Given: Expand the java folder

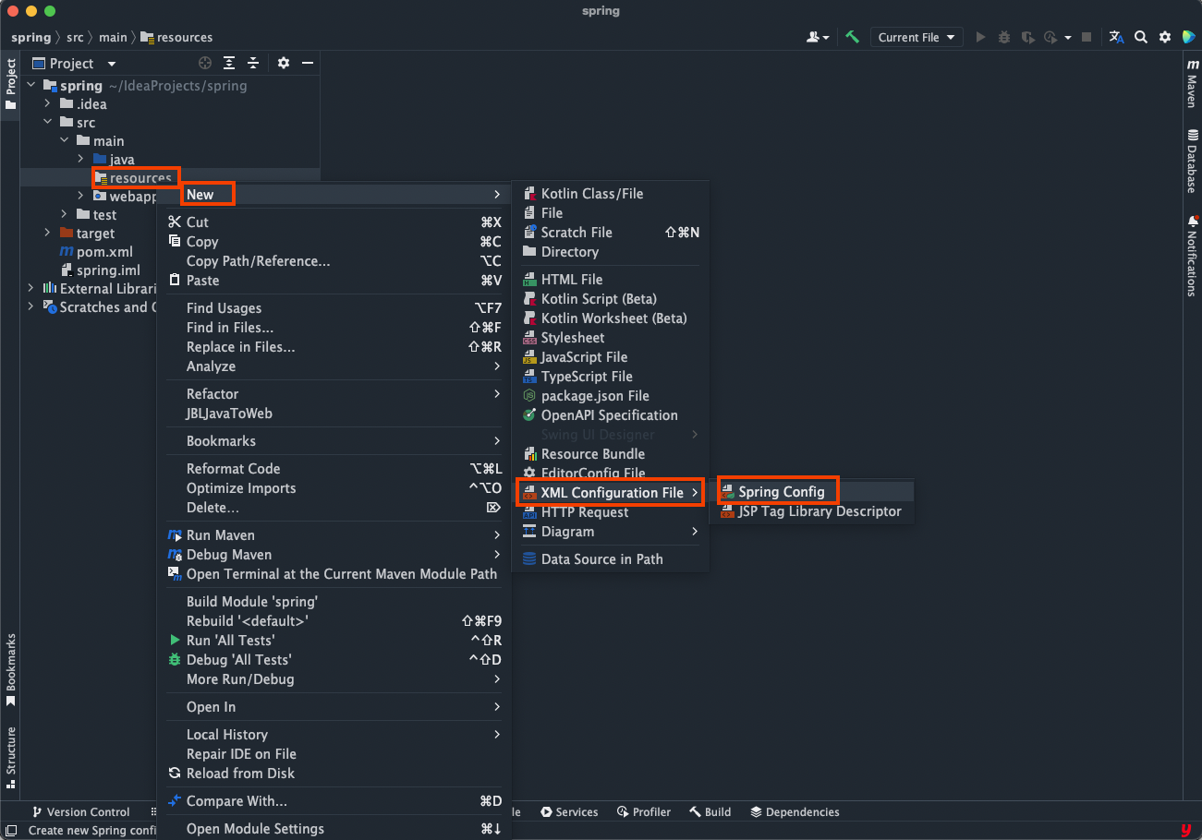Looking at the screenshot, I should [x=80, y=159].
